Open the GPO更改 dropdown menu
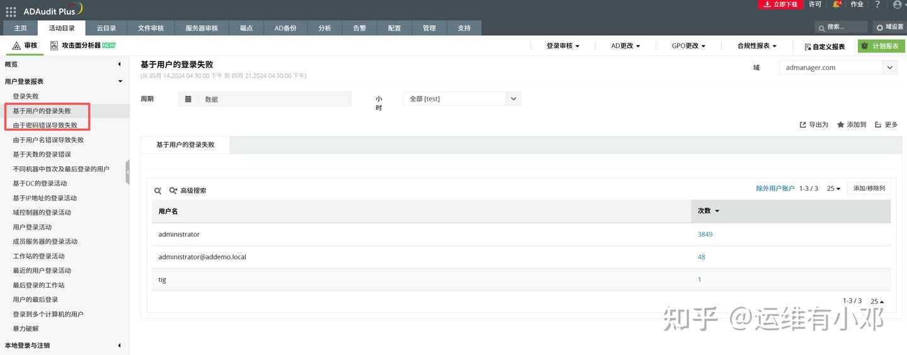This screenshot has width=907, height=355. pyautogui.click(x=688, y=46)
